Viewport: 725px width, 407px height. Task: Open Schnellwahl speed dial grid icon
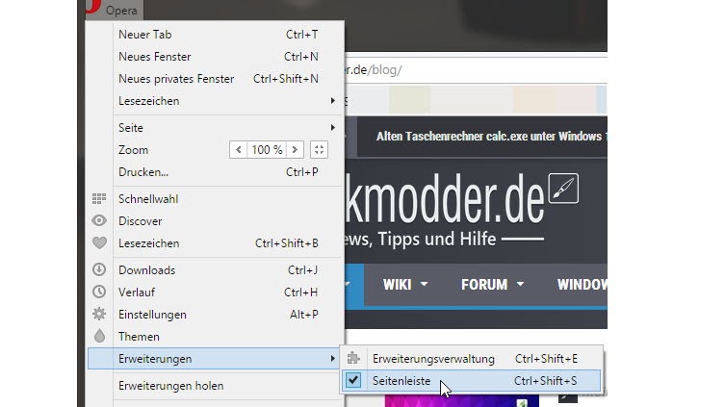(x=99, y=198)
